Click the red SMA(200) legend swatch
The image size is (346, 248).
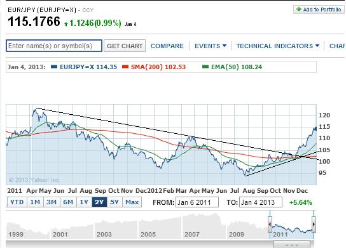click(x=125, y=67)
